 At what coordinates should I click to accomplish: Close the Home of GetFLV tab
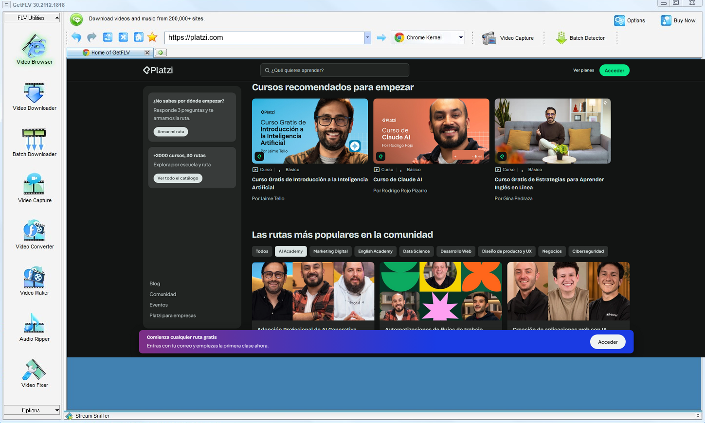pyautogui.click(x=147, y=53)
